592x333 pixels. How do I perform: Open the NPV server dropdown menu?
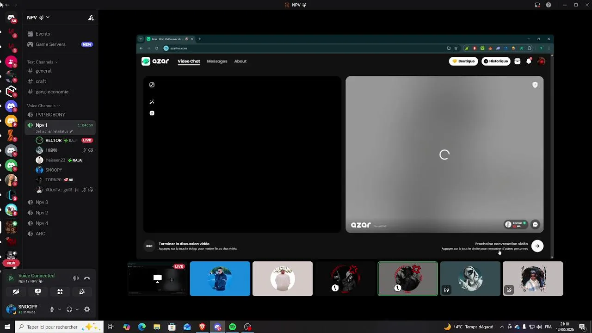(38, 18)
